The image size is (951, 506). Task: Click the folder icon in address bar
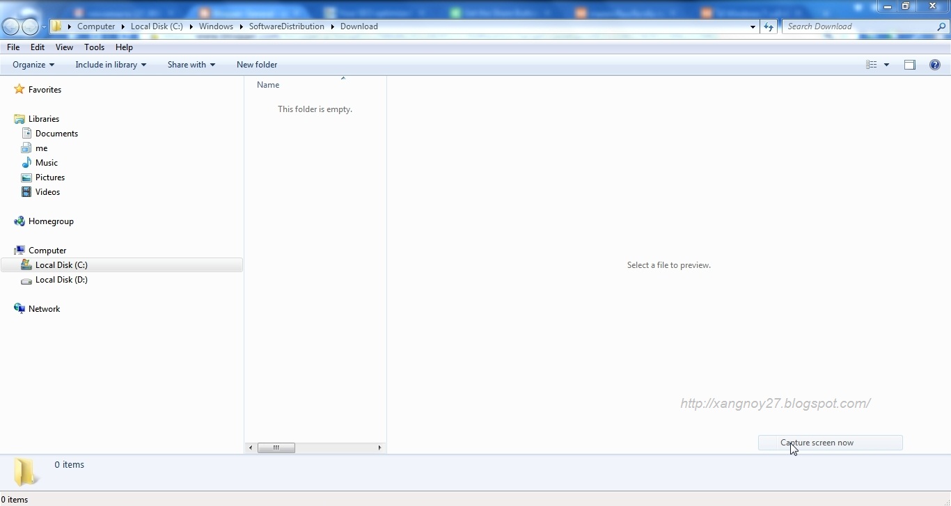tap(58, 26)
